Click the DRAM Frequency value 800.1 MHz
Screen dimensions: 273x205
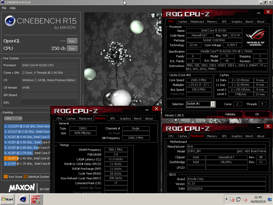pyautogui.click(x=116, y=149)
